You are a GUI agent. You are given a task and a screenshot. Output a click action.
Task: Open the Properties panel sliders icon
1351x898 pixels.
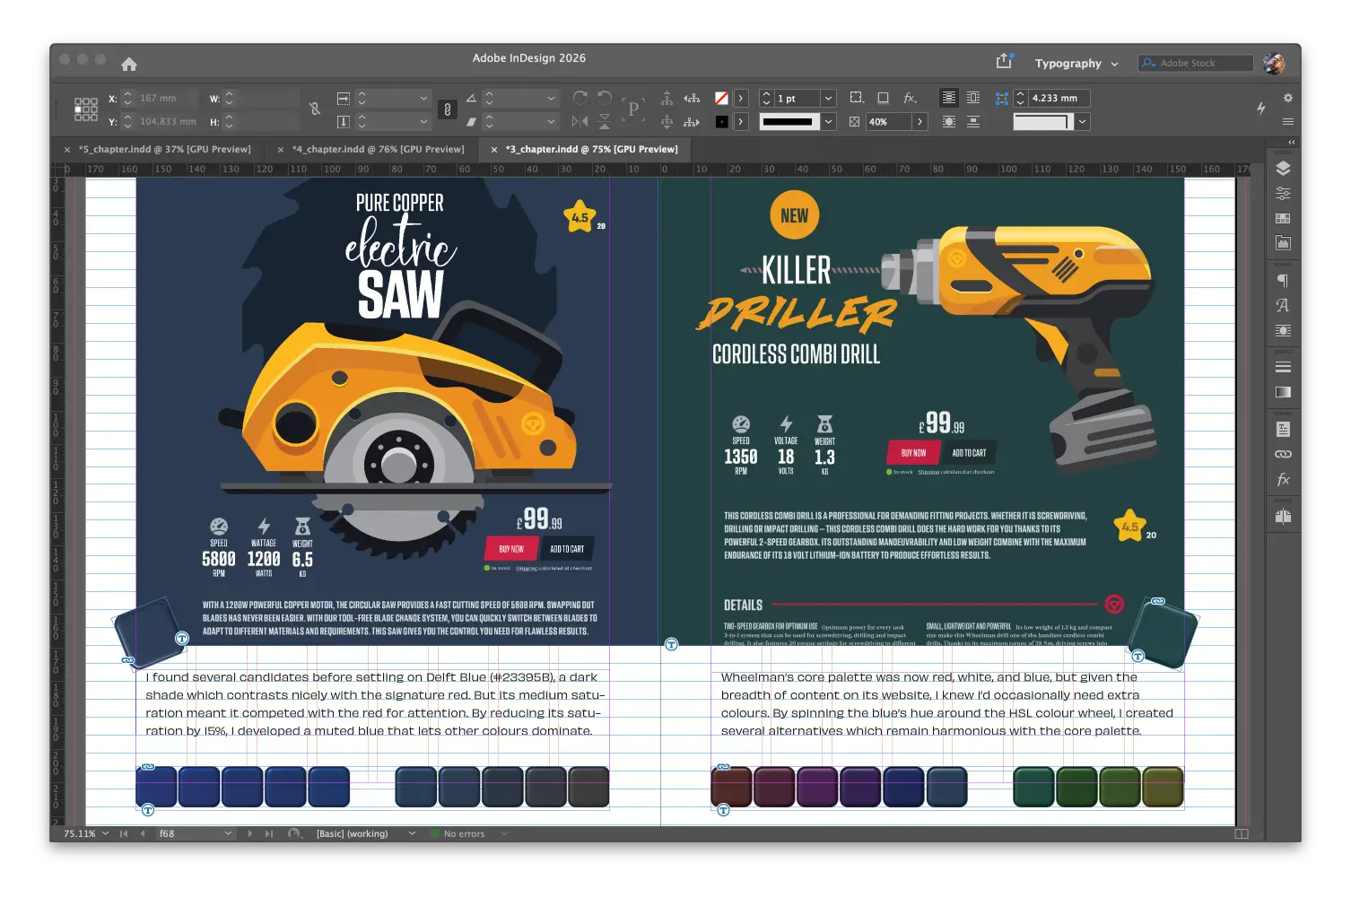pyautogui.click(x=1283, y=193)
